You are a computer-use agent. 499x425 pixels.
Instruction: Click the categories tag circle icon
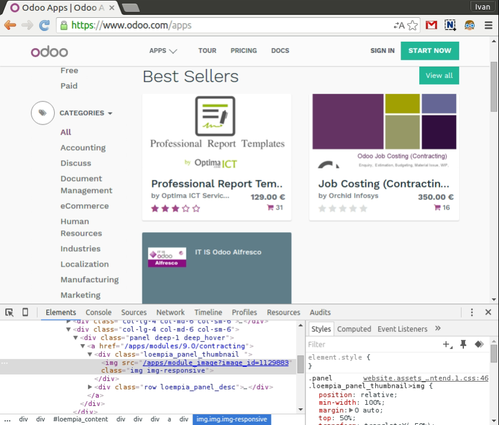tap(43, 113)
